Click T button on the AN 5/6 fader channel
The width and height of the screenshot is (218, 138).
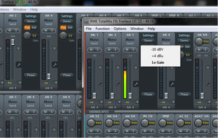click(x=208, y=68)
